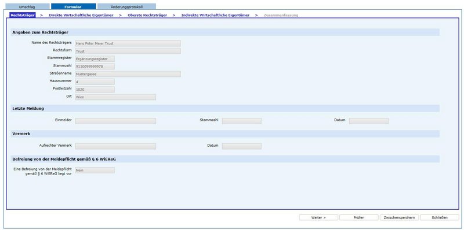464x230 pixels.
Task: Click the Hausnummer field
Action: point(95,82)
